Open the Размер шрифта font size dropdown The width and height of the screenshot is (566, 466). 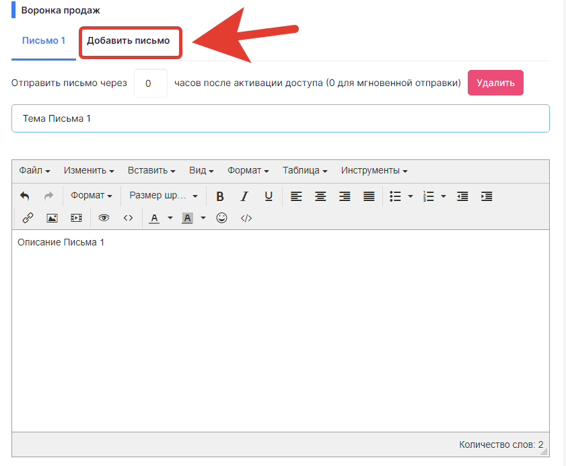[x=164, y=196]
